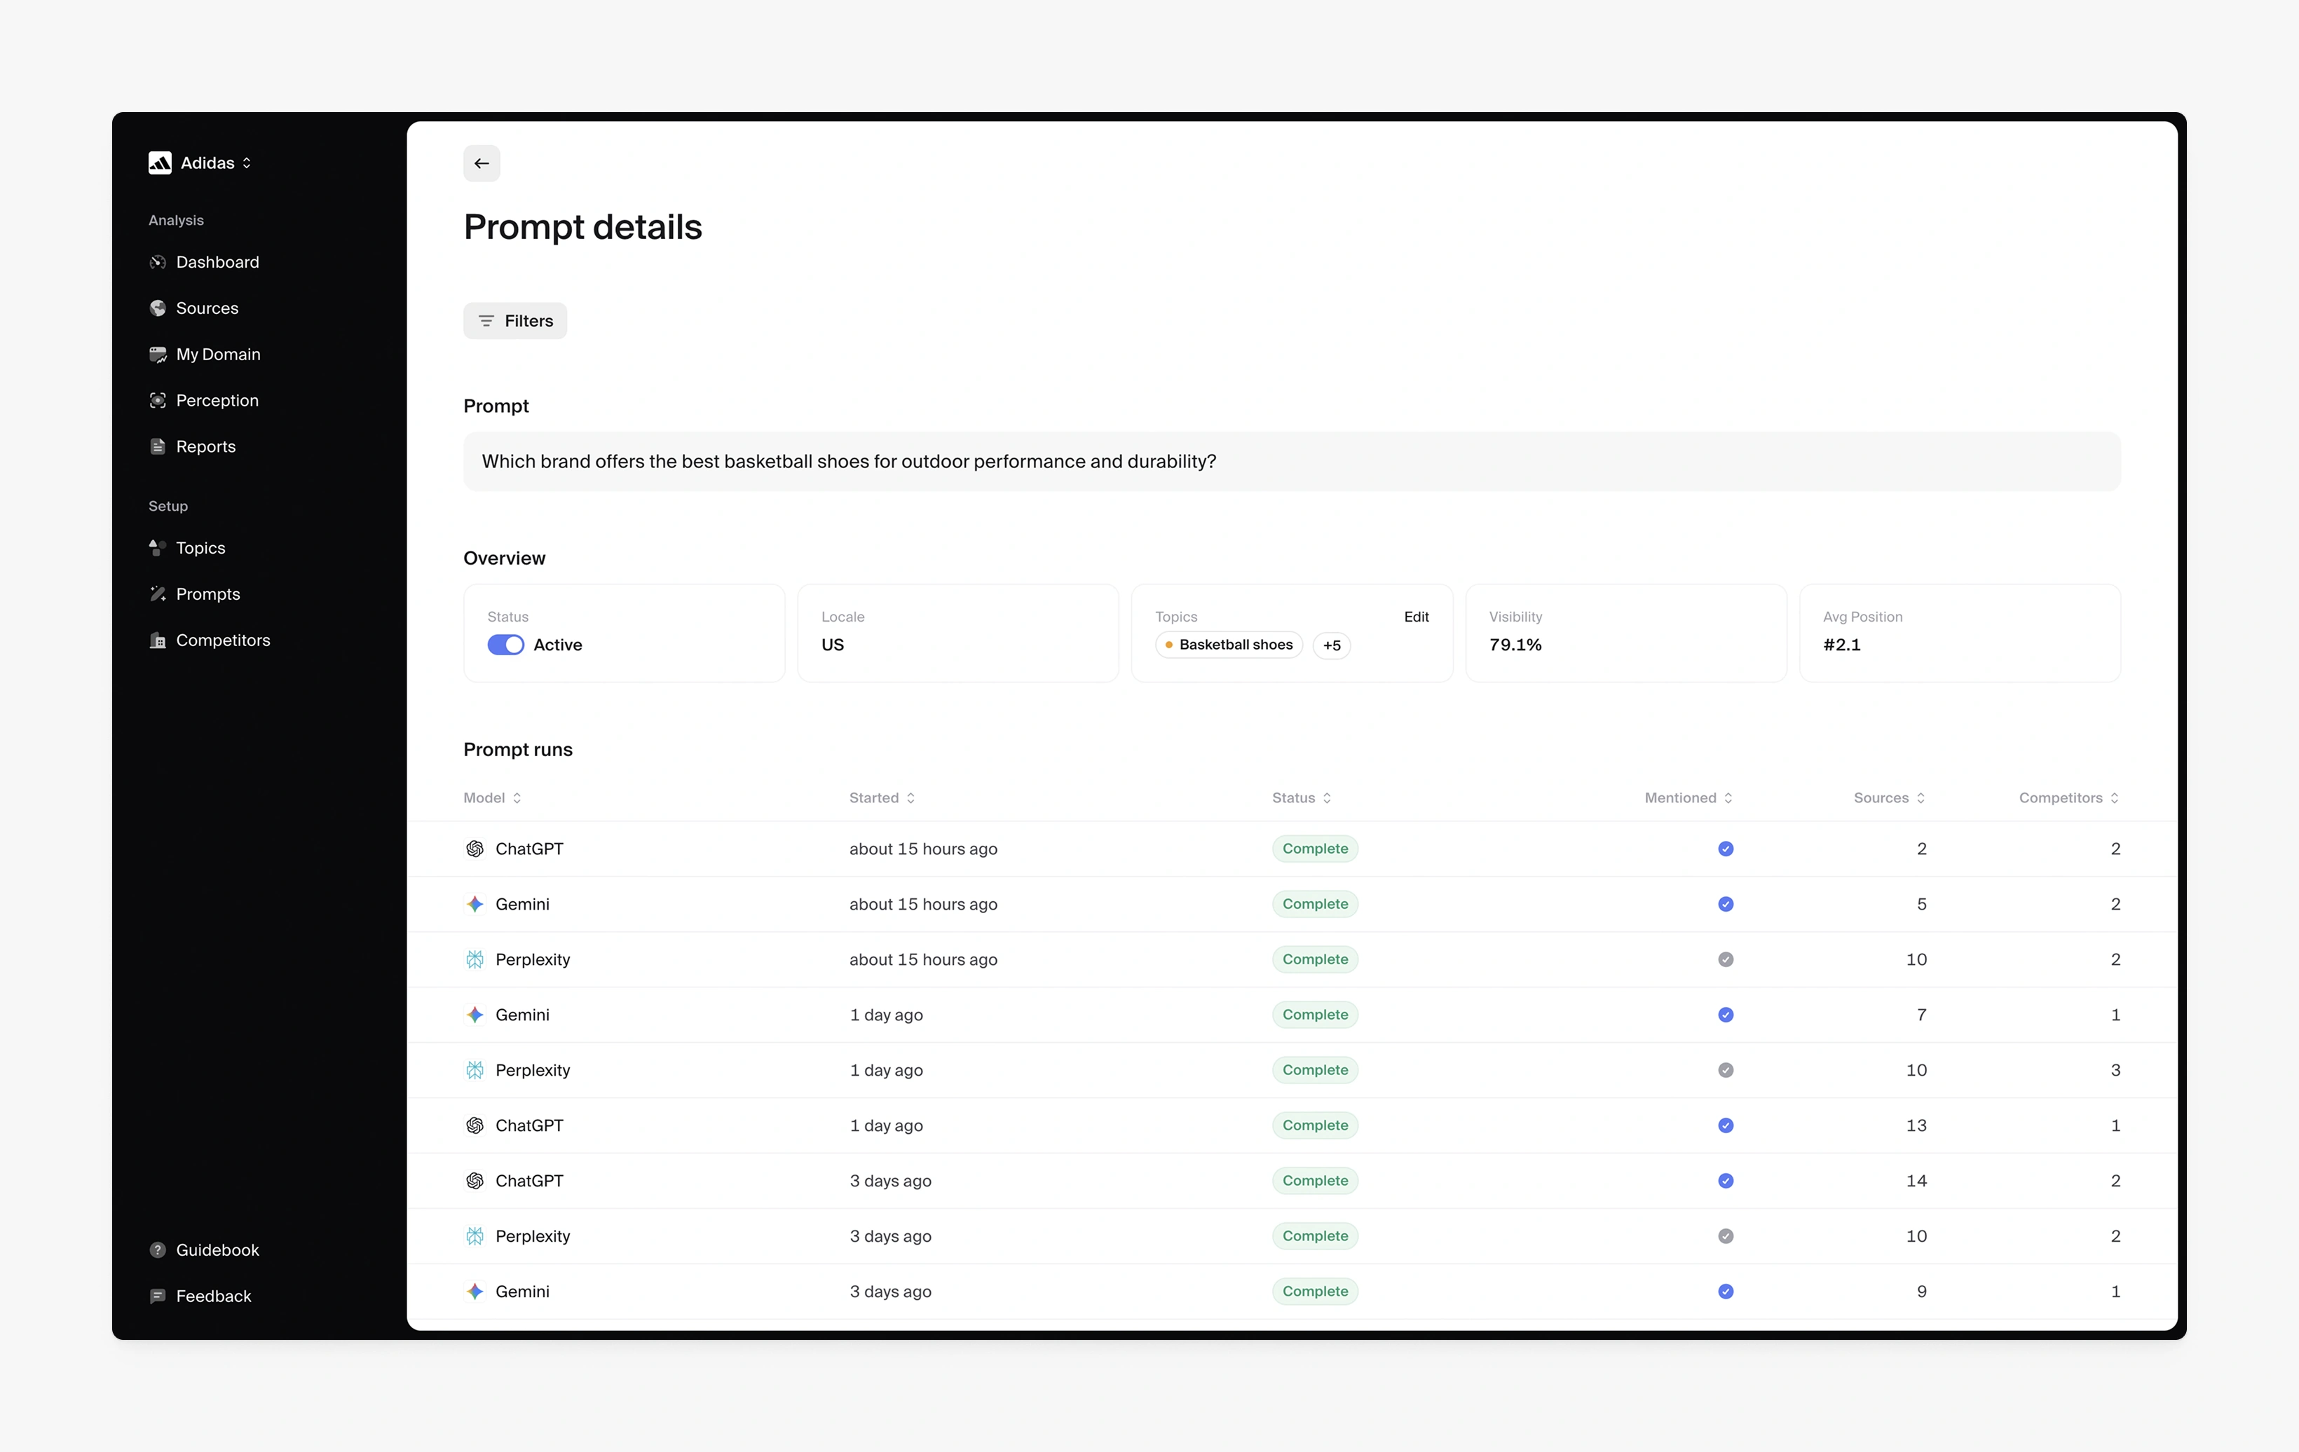Click the Sources globe icon
Viewport: 2299px width, 1452px height.
pos(158,308)
